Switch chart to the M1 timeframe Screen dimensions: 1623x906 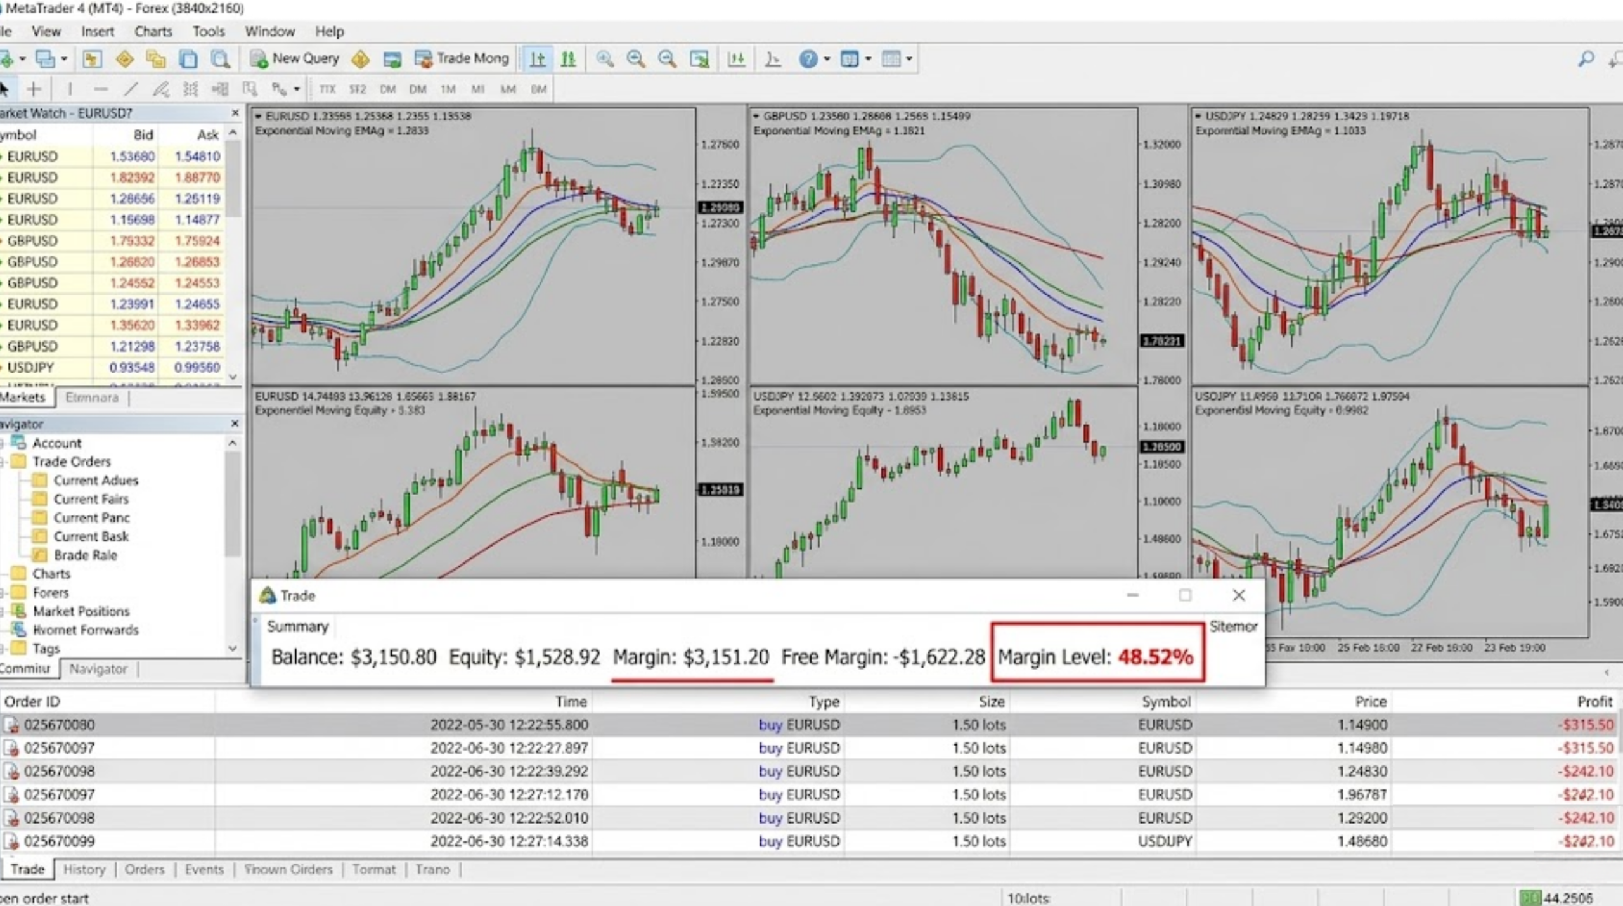tap(478, 89)
